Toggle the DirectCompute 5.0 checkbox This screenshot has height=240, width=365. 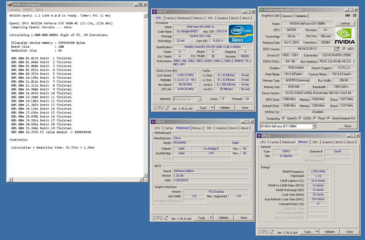(329, 118)
